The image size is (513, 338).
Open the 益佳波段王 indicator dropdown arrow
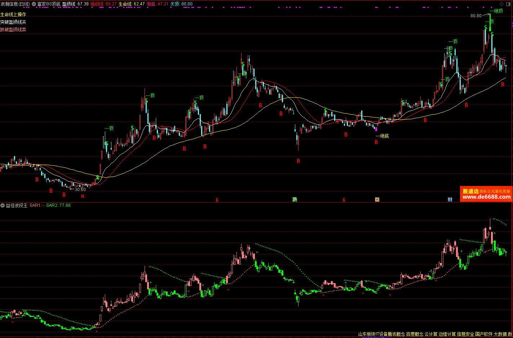click(x=3, y=205)
